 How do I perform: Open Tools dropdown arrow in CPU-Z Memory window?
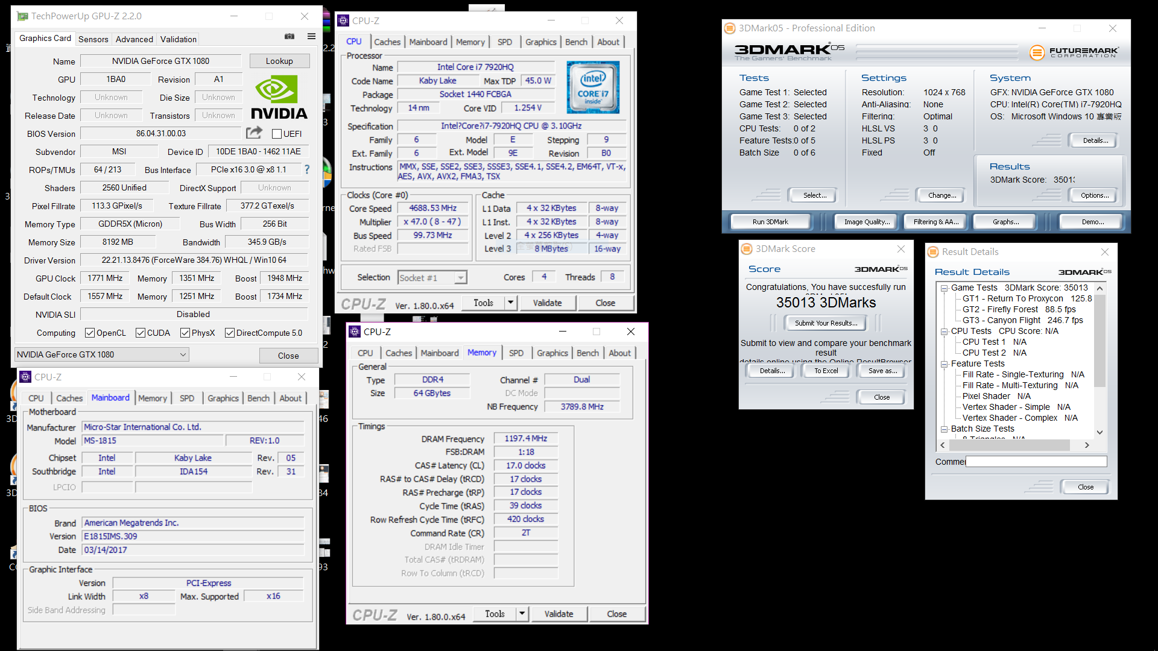[x=522, y=614]
